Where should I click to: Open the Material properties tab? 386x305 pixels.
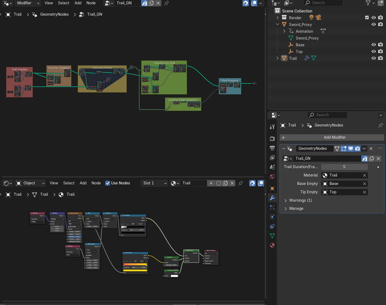click(x=272, y=246)
